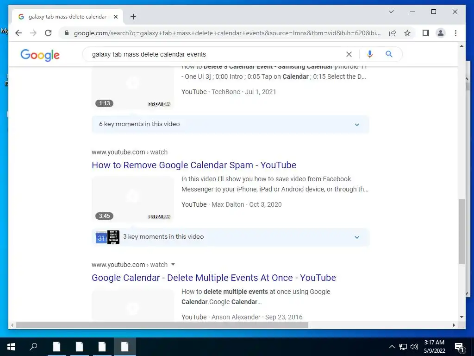Click the address bar URL
Viewport: 474px width, 356px height.
pos(227,33)
